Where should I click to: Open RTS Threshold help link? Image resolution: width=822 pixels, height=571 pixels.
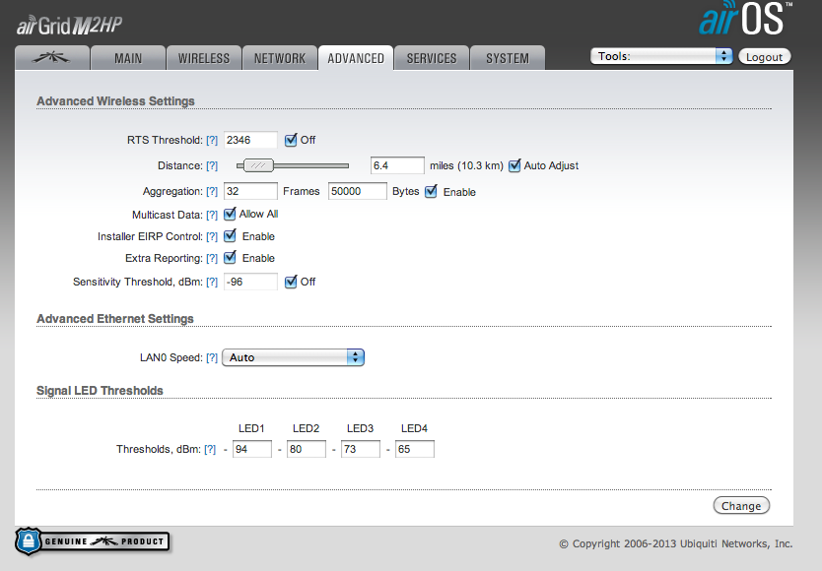212,141
